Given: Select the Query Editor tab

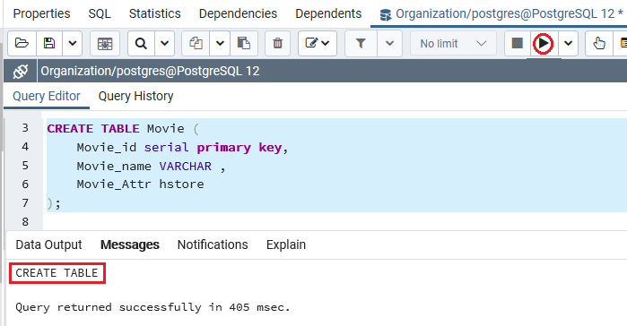Looking at the screenshot, I should click(x=47, y=96).
